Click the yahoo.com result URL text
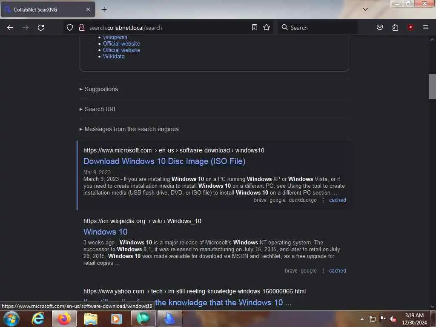436x327 pixels. coord(195,291)
